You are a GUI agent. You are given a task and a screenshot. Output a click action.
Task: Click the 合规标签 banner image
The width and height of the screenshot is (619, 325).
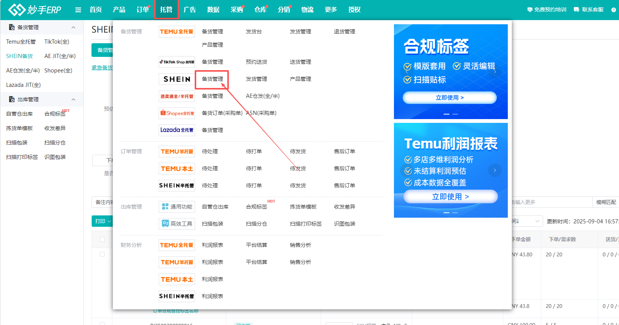pos(451,72)
